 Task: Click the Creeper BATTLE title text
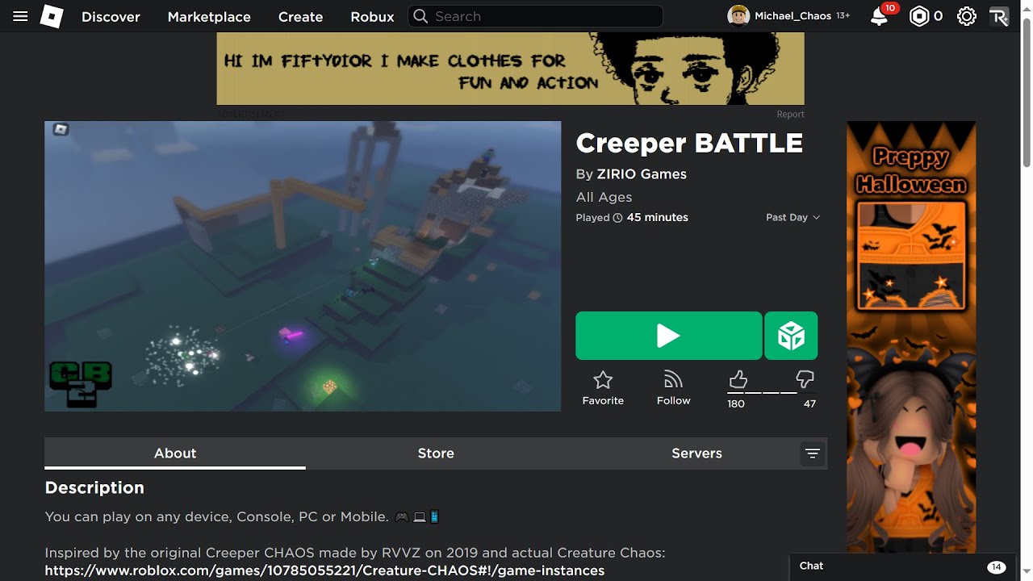(x=689, y=143)
